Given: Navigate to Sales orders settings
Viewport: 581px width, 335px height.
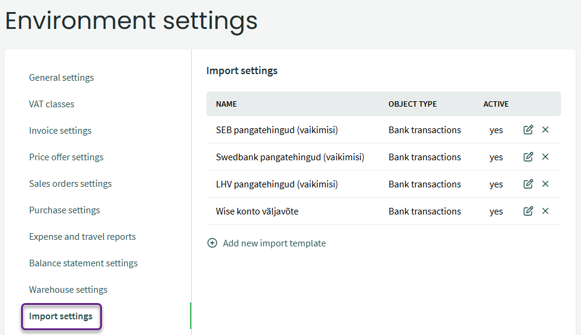Looking at the screenshot, I should click(x=71, y=184).
